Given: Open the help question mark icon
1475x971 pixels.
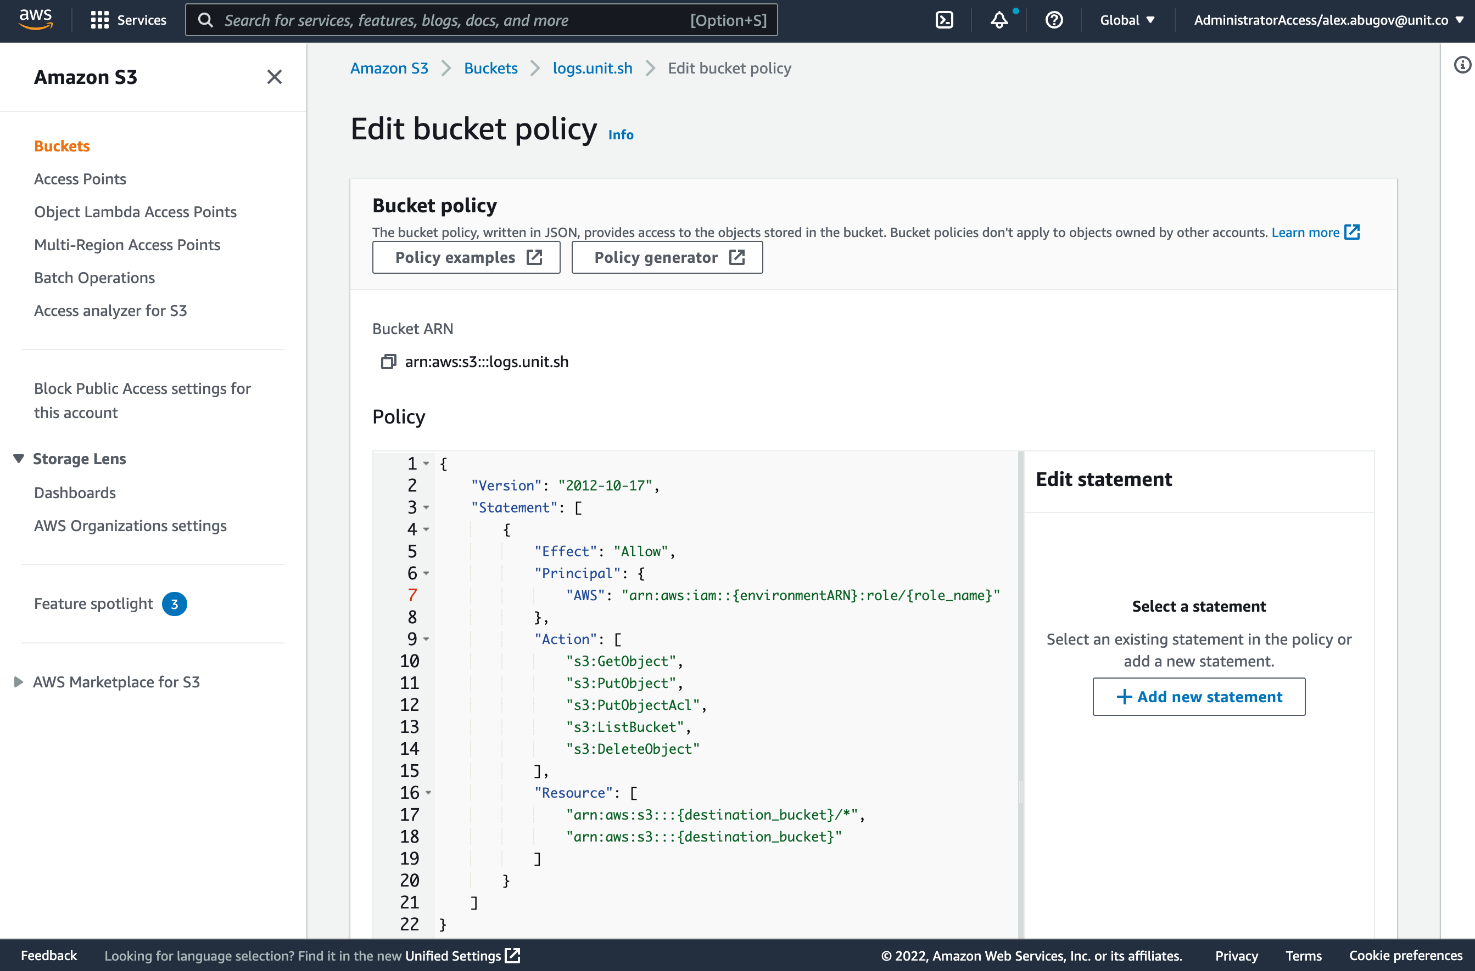Looking at the screenshot, I should [1054, 20].
